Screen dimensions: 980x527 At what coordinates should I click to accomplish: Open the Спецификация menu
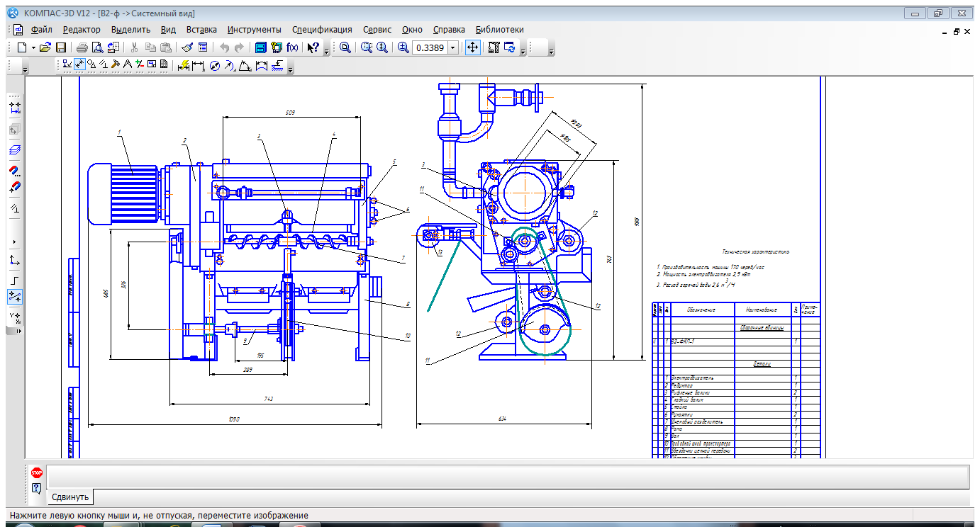[322, 30]
